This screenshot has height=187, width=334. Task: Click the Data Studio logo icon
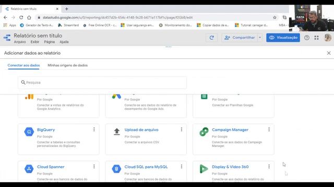[x=7, y=38]
